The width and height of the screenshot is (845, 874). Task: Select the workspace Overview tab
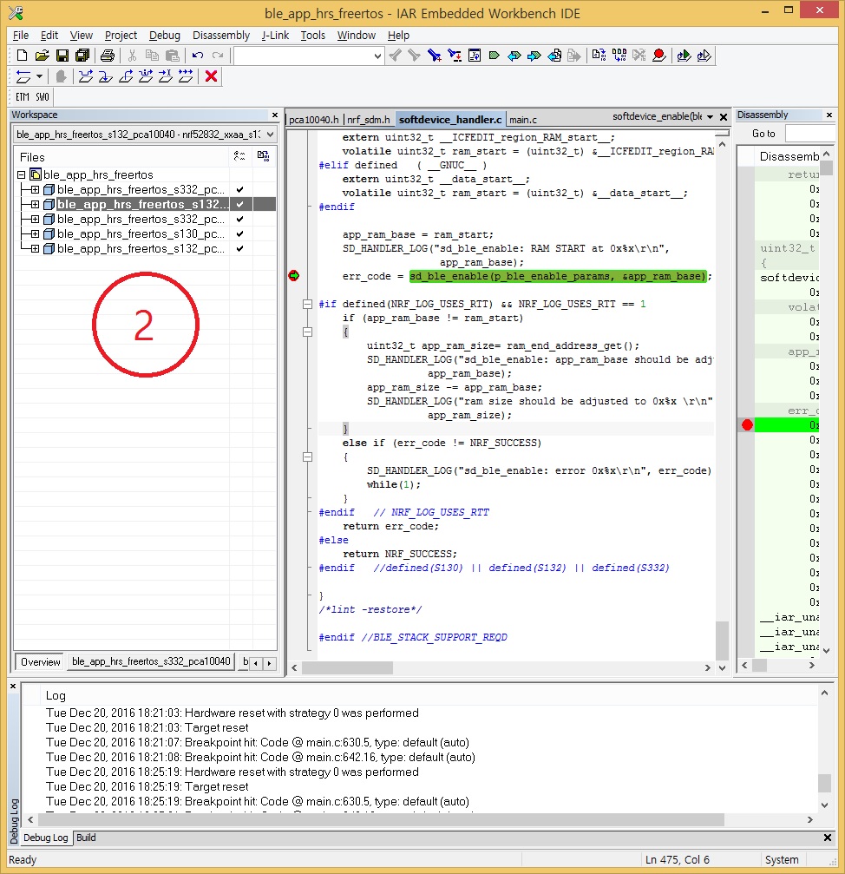point(40,661)
